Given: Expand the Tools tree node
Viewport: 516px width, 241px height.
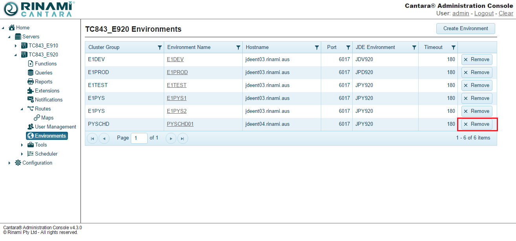Looking at the screenshot, I should [x=22, y=145].
